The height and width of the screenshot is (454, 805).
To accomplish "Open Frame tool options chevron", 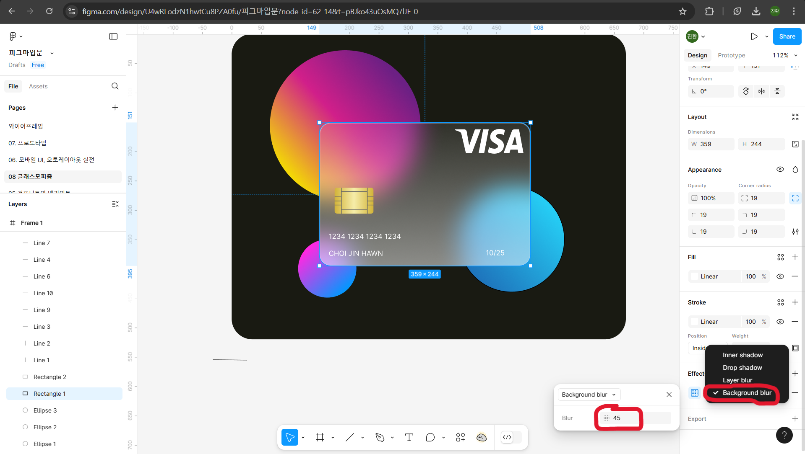I will [333, 438].
